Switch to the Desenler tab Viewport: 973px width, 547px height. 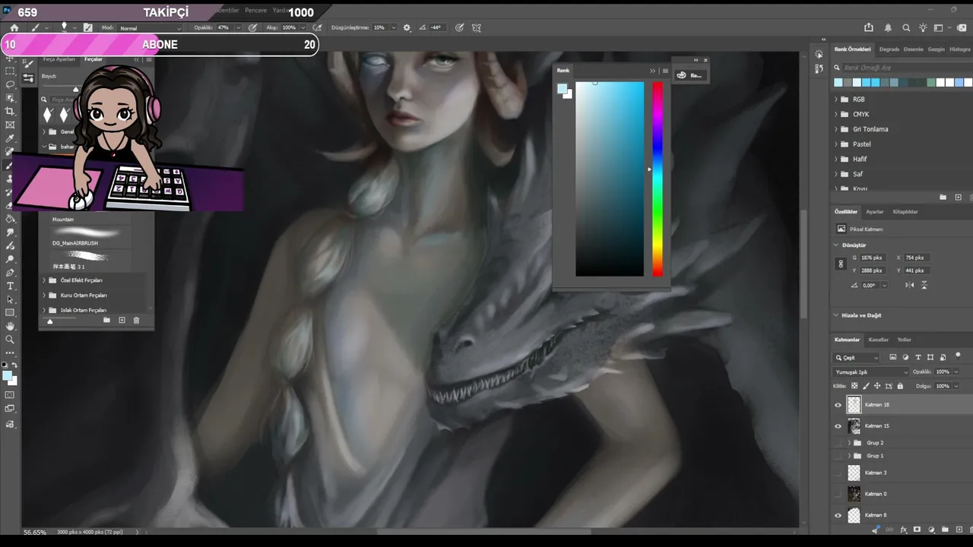(x=913, y=49)
